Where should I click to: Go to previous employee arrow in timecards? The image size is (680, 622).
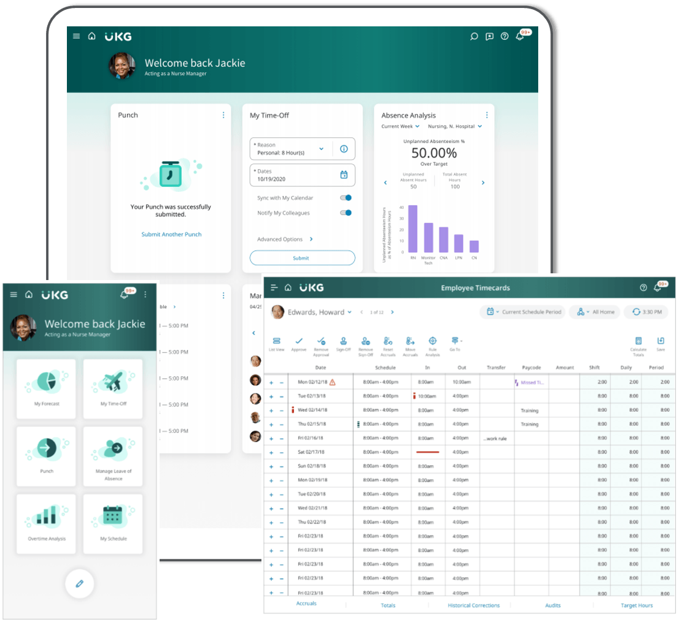point(361,312)
